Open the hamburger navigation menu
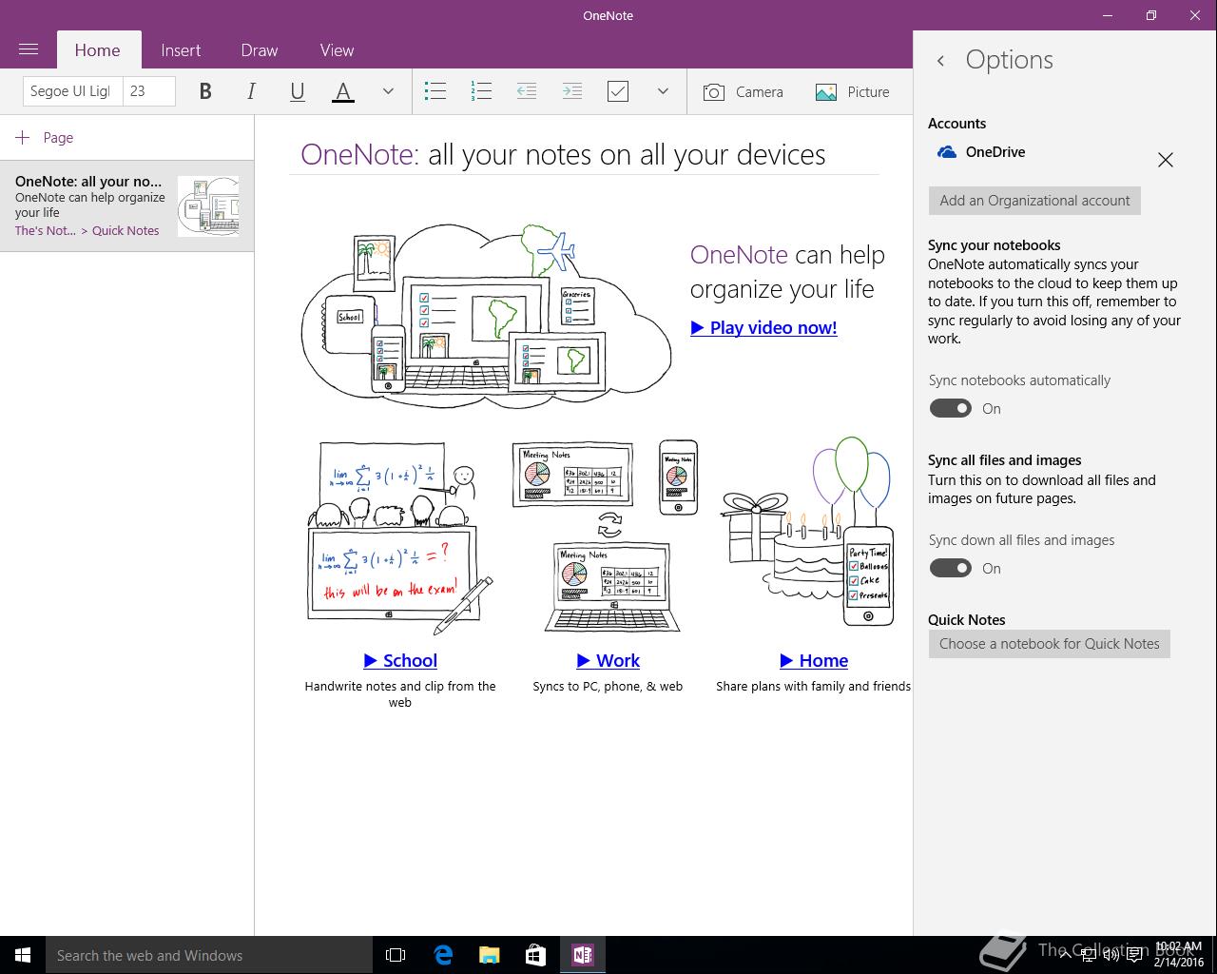 pos(29,49)
